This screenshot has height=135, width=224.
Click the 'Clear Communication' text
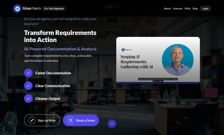click(x=53, y=86)
